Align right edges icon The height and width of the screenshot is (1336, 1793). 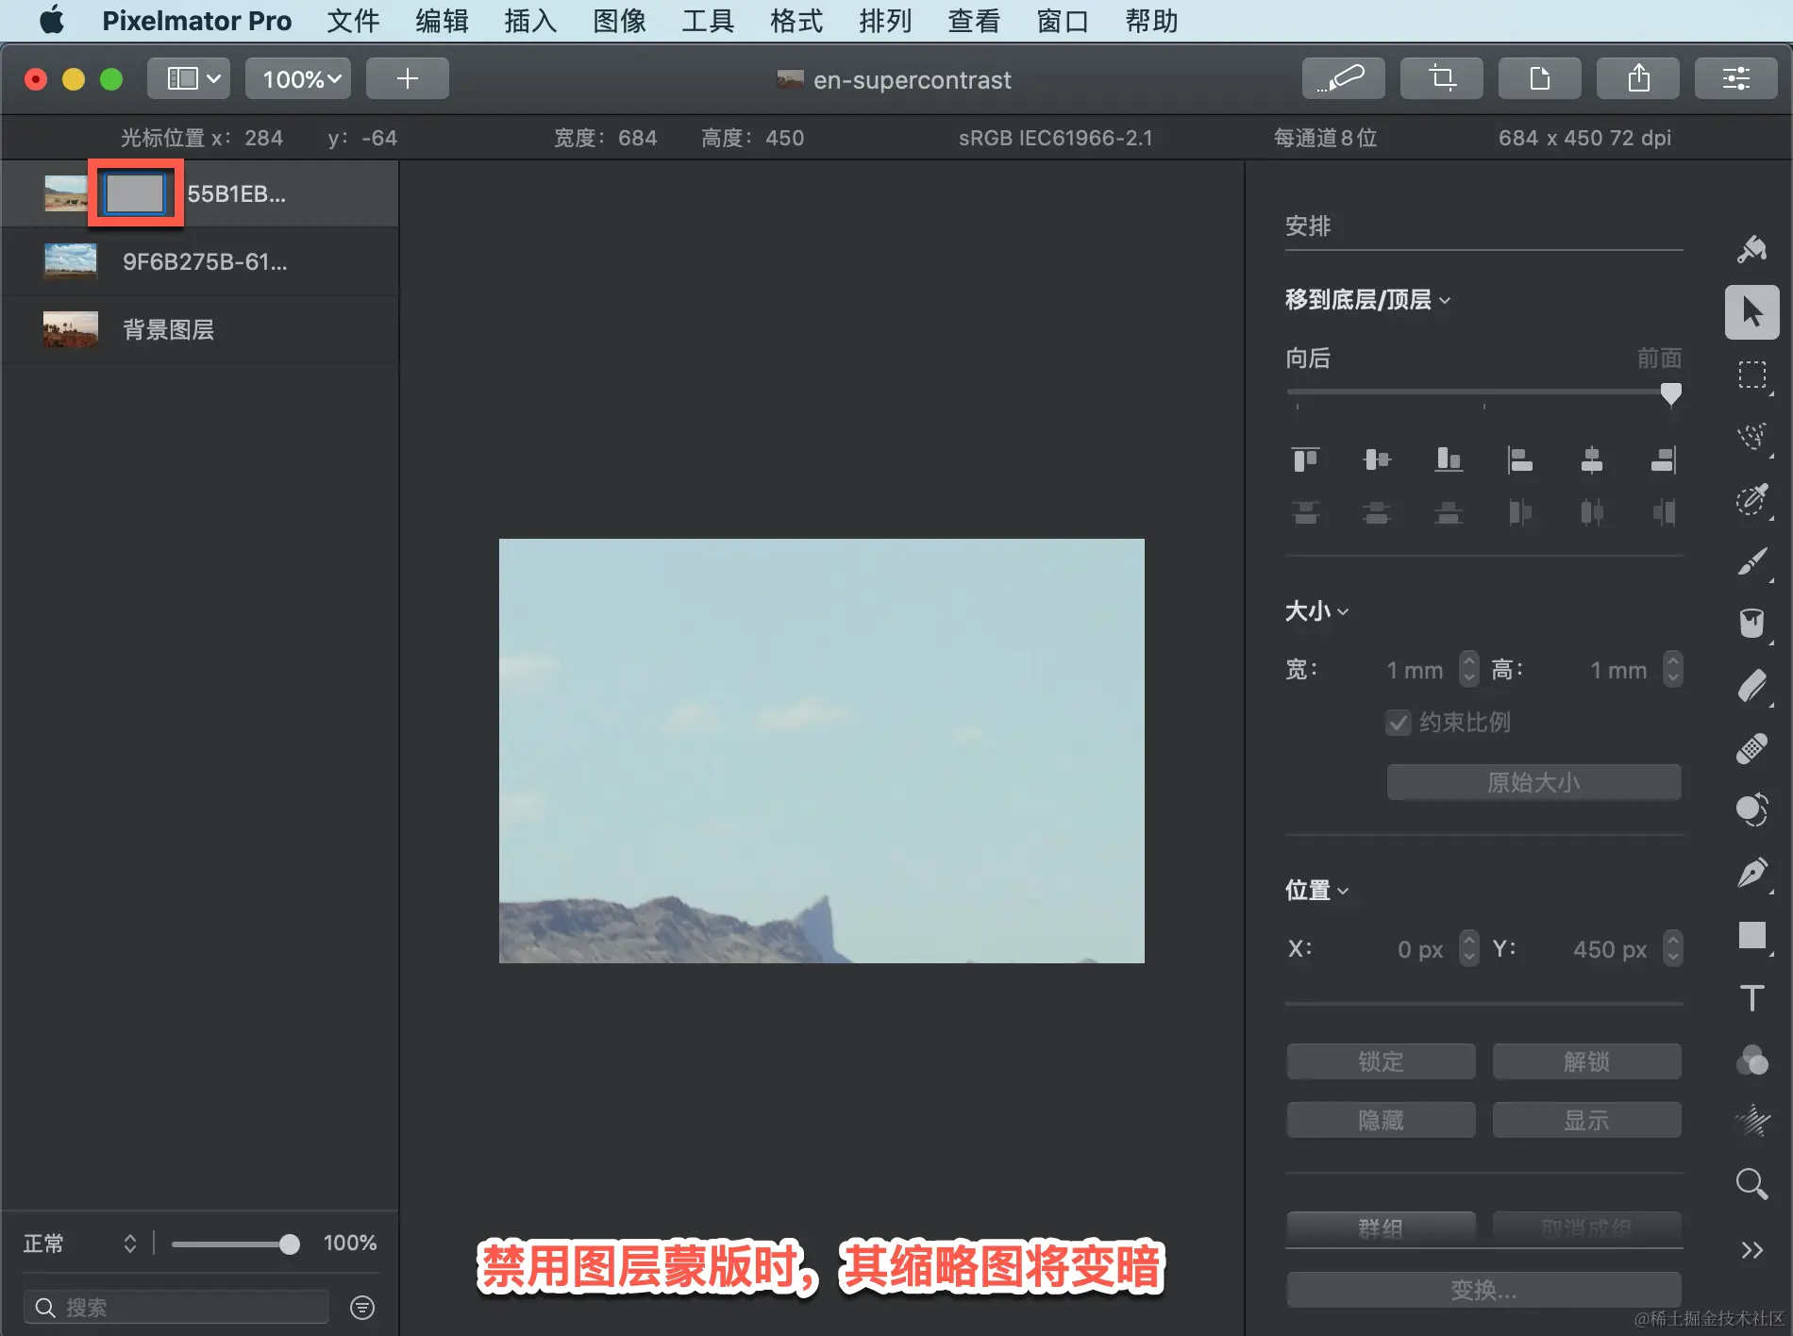(x=1664, y=459)
